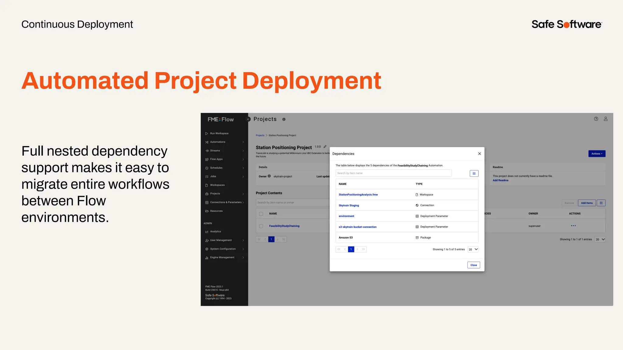Expand the Streams submenu chevron
Screen dimensions: 623x350
point(243,151)
